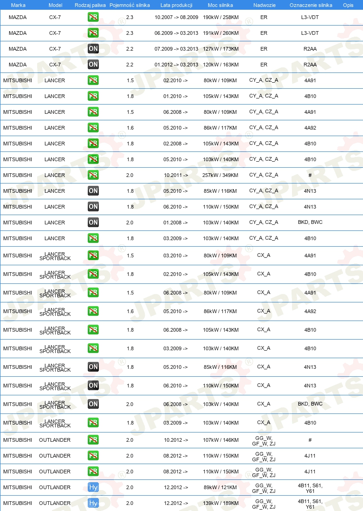Screen dimensions: 363x511
Task: Select the 02.2008 -> production date cell
Action: point(175,144)
